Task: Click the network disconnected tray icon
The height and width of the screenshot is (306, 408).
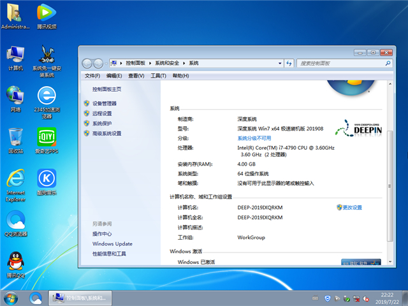Action: [x=356, y=299]
